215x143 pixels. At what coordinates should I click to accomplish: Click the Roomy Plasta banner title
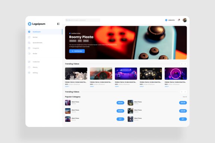[81, 37]
